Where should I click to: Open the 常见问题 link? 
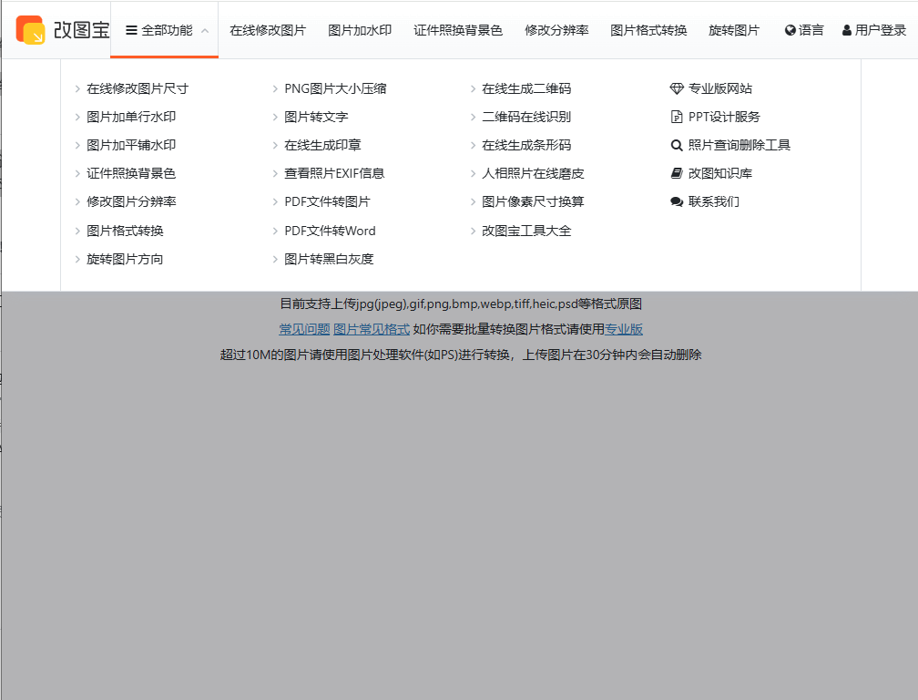click(x=303, y=329)
